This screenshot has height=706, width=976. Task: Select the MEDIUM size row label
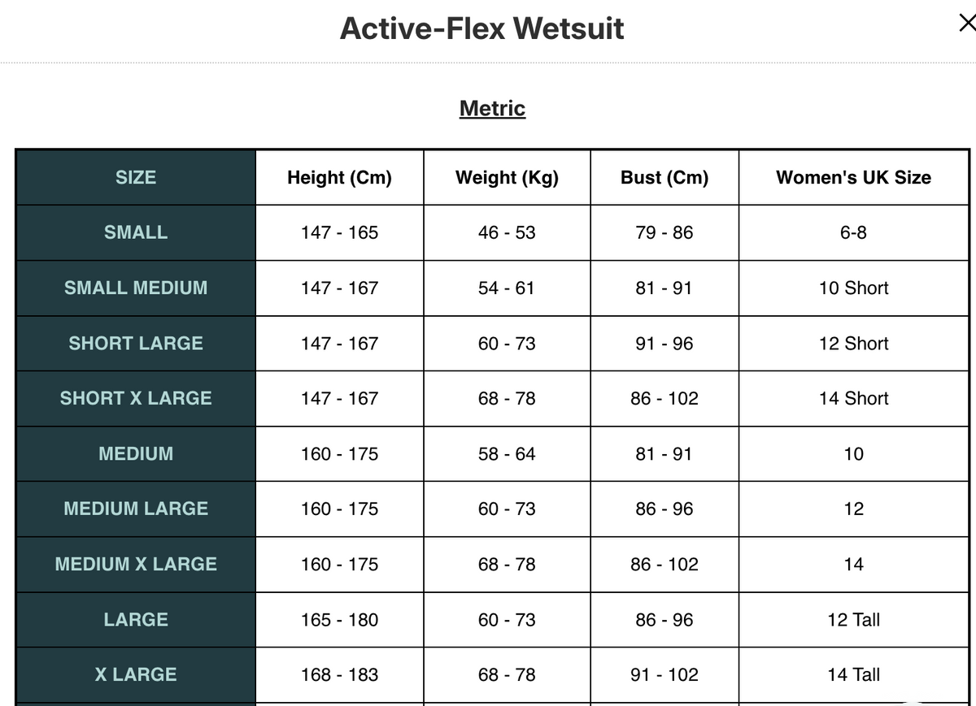click(x=136, y=453)
